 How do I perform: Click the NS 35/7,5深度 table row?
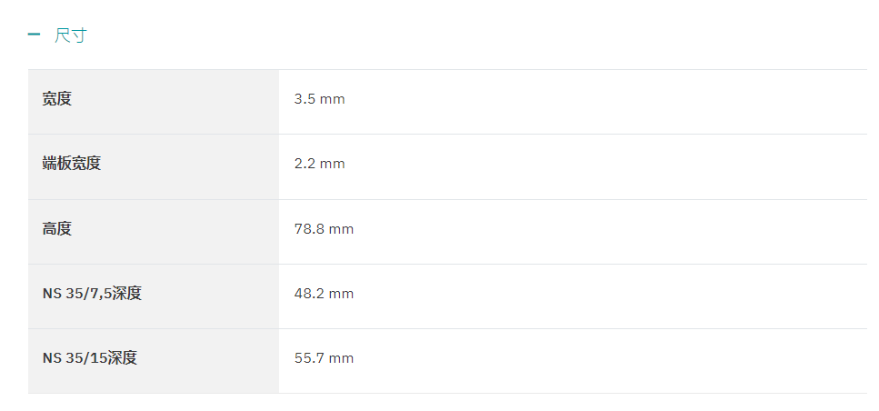pyautogui.click(x=447, y=296)
